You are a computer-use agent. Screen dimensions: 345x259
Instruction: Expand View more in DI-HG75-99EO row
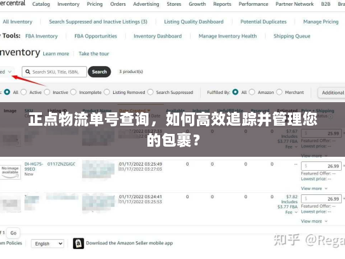click(x=314, y=189)
